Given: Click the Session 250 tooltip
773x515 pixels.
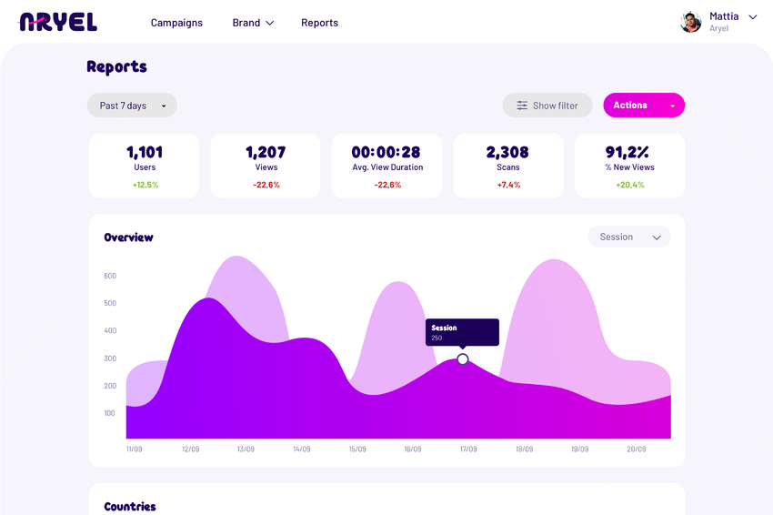Looking at the screenshot, I should (462, 332).
